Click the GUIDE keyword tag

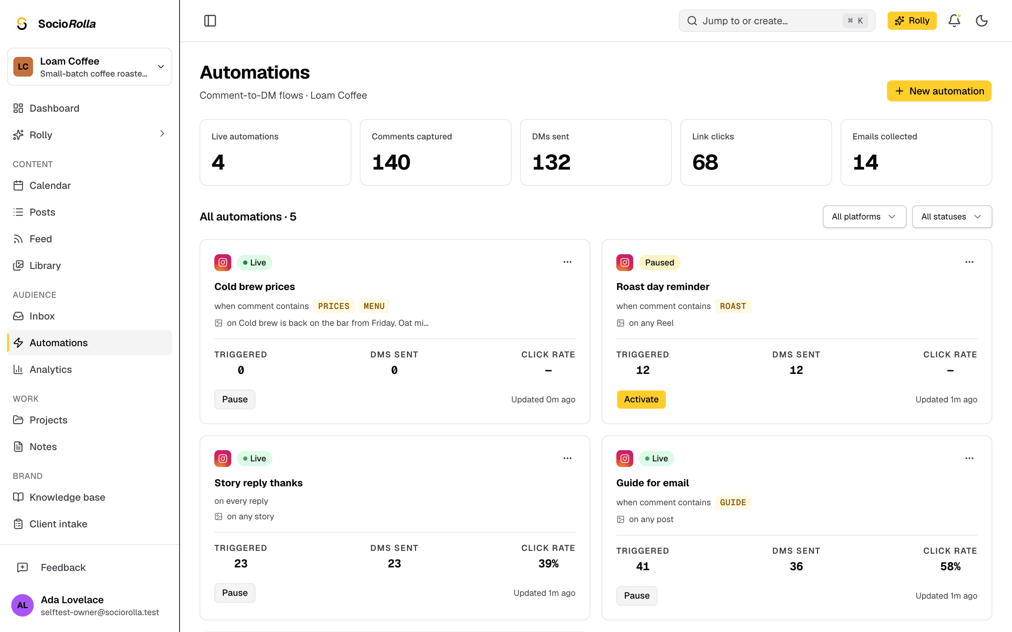click(733, 503)
